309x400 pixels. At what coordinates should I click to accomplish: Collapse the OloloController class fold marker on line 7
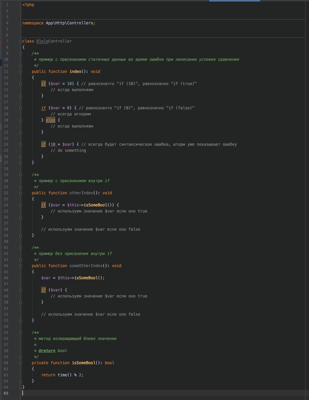21,41
